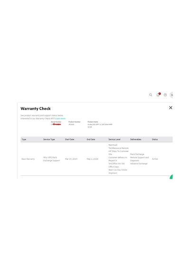Click the Type column header
Image resolution: width=190 pixels, height=271 pixels.
(x=24, y=139)
